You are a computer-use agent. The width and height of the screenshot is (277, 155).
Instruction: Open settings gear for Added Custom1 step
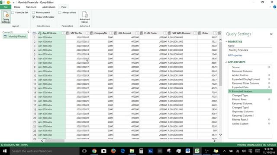coord(269,124)
